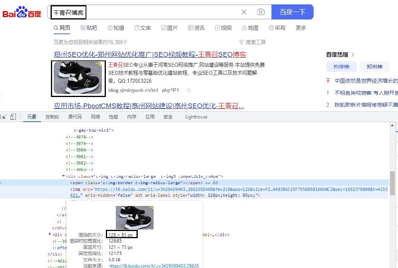Open the 性能 DevTools tab
This screenshot has height=268, width=398.
(113, 117)
